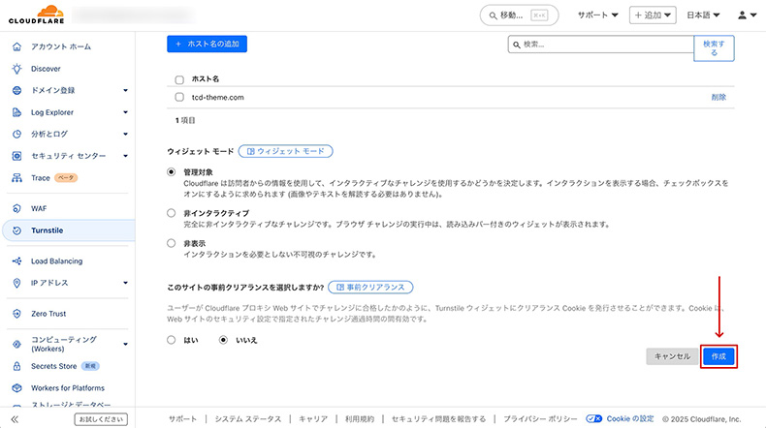Expand the コンピューティング (Workers) submenu arrow
The image size is (766, 428).
(x=125, y=344)
